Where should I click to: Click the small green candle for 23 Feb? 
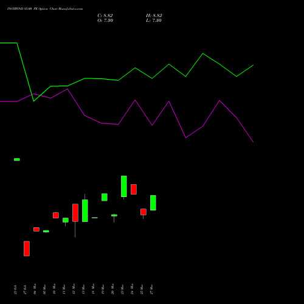click(x=17, y=159)
